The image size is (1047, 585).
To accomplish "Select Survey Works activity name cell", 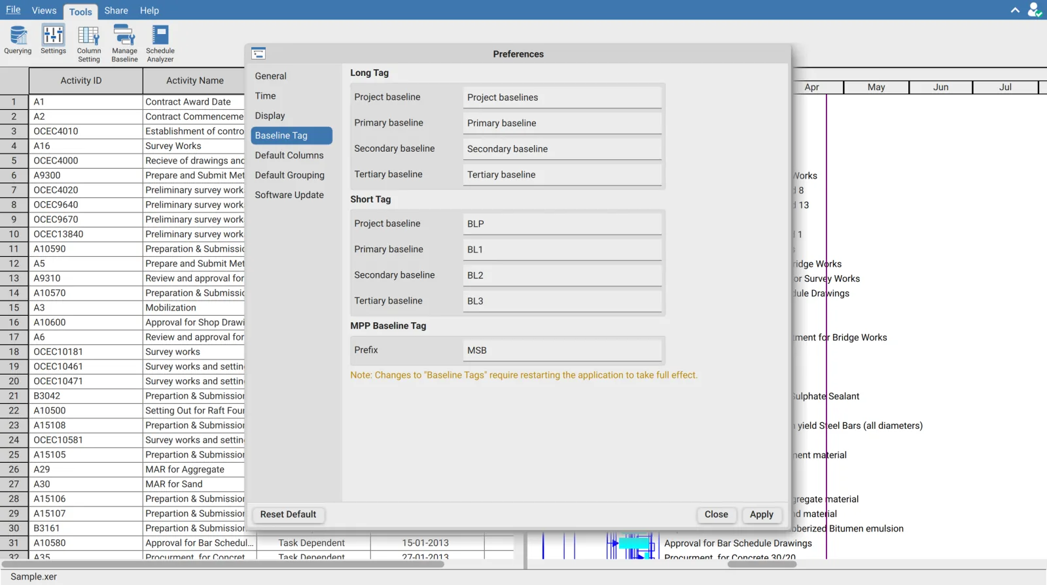I will 194,146.
